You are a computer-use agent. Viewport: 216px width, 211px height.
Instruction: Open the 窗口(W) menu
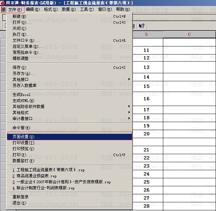coord(105,9)
